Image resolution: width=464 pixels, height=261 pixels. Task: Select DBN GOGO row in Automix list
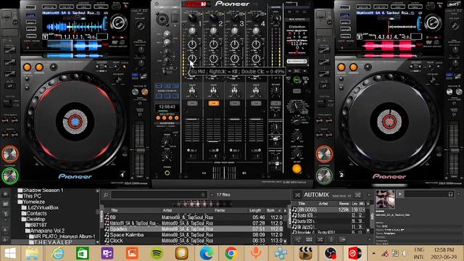click(328, 210)
